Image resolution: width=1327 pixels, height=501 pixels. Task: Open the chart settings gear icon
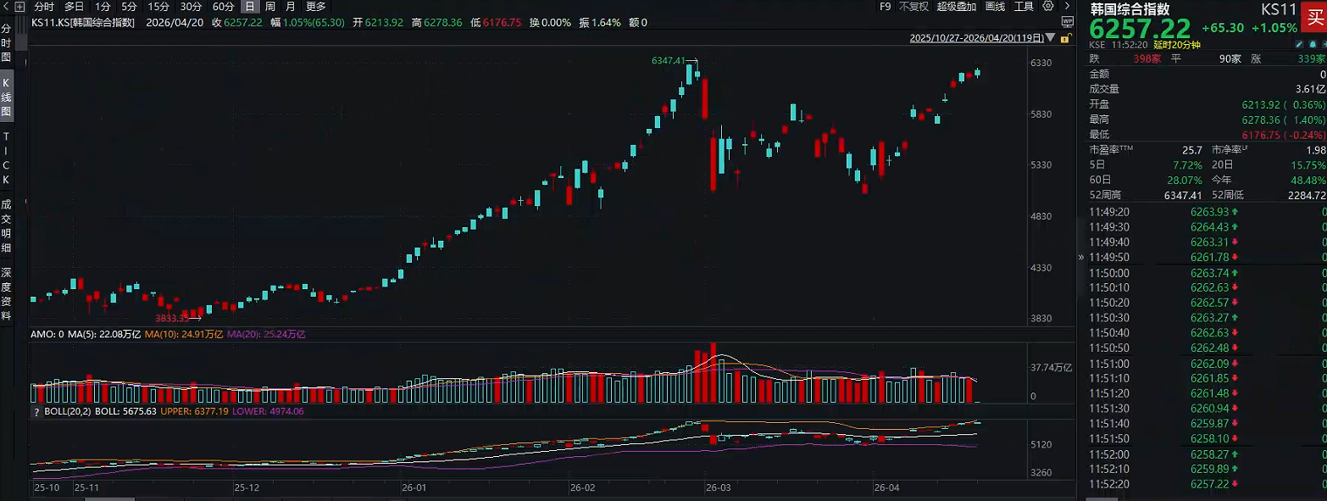pos(1047,6)
